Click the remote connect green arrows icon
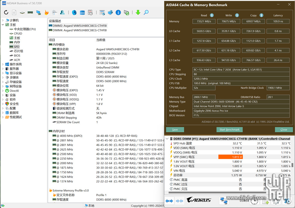This screenshot has width=295, height=208. tap(126, 13)
